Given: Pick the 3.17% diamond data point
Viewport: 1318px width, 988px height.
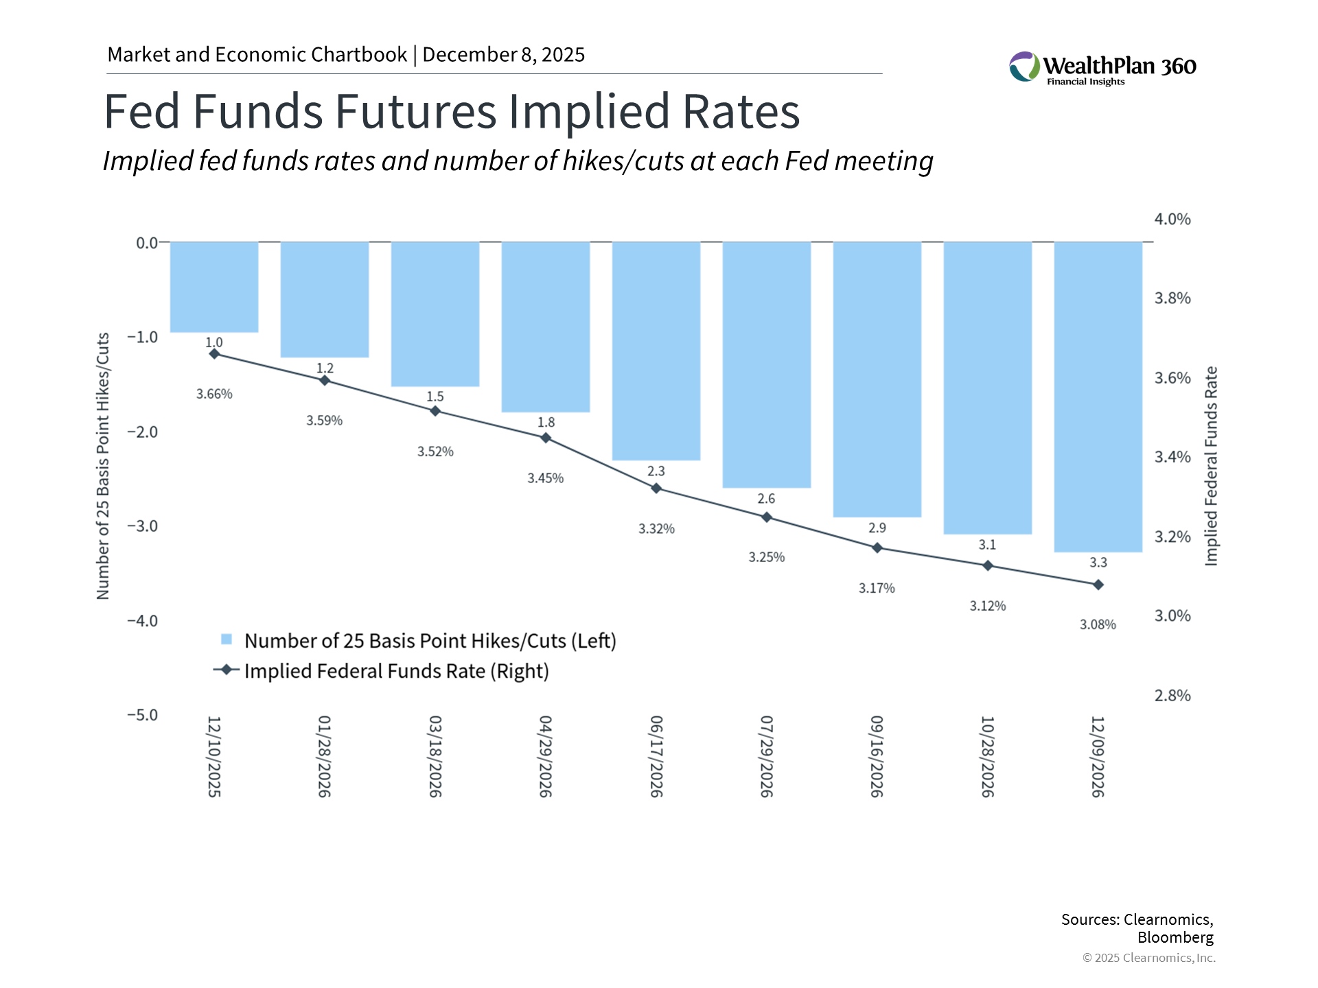Looking at the screenshot, I should tap(877, 548).
